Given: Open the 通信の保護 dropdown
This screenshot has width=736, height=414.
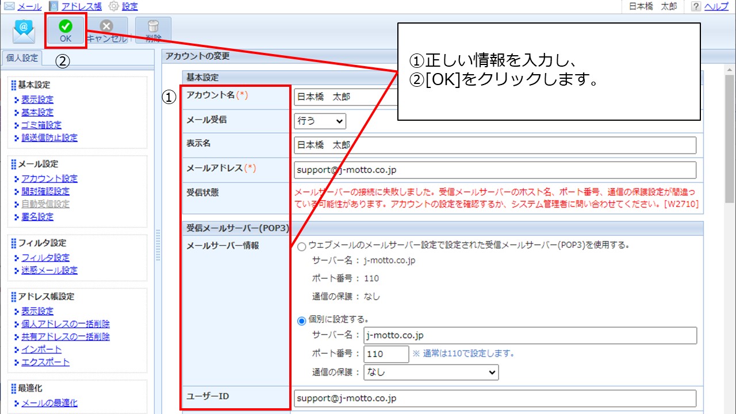Looking at the screenshot, I should pos(431,372).
